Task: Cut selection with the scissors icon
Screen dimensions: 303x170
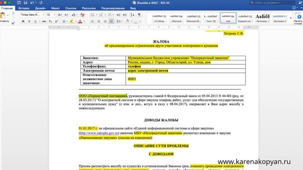Action: (x=13, y=13)
